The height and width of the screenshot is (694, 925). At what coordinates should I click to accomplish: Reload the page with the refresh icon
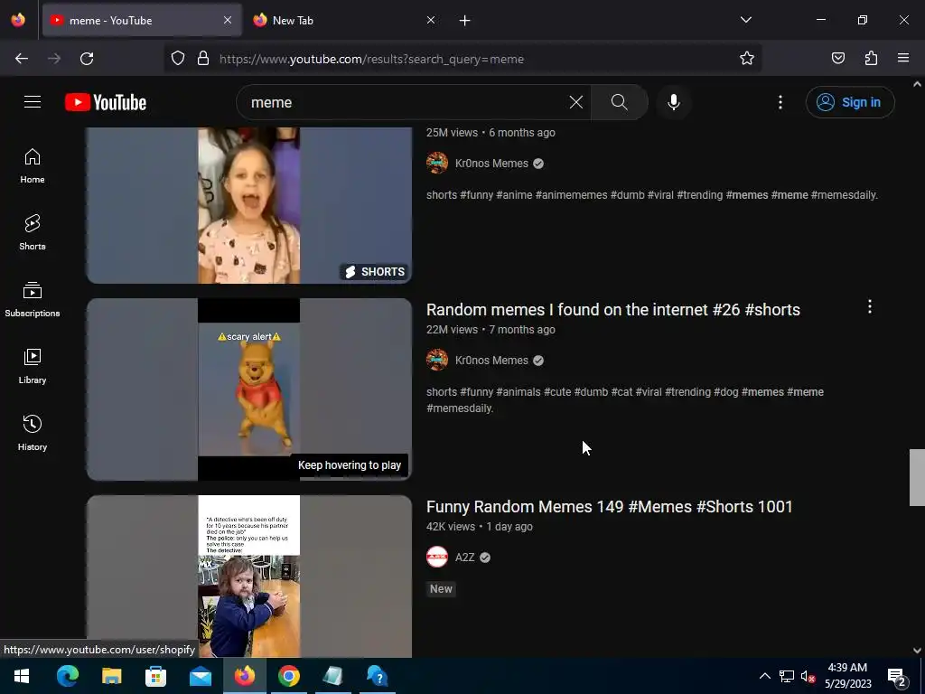87,59
